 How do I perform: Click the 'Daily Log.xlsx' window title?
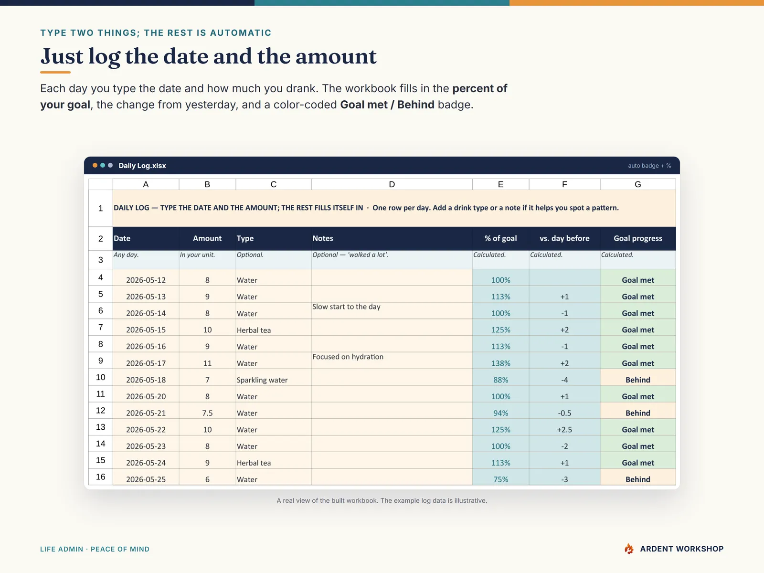tap(142, 166)
